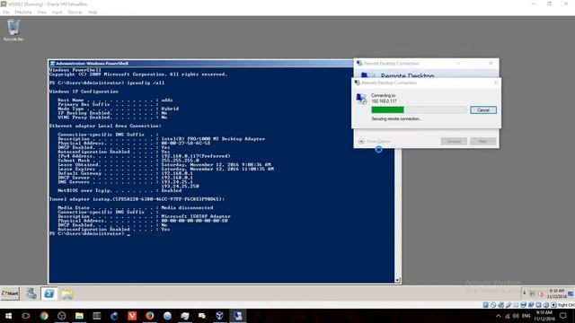Open the red V app on taskbar
This screenshot has height=323, width=575.
pyautogui.click(x=132, y=316)
